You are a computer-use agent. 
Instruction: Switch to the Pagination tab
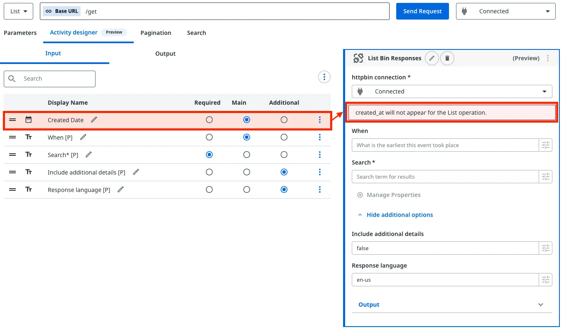pos(156,33)
